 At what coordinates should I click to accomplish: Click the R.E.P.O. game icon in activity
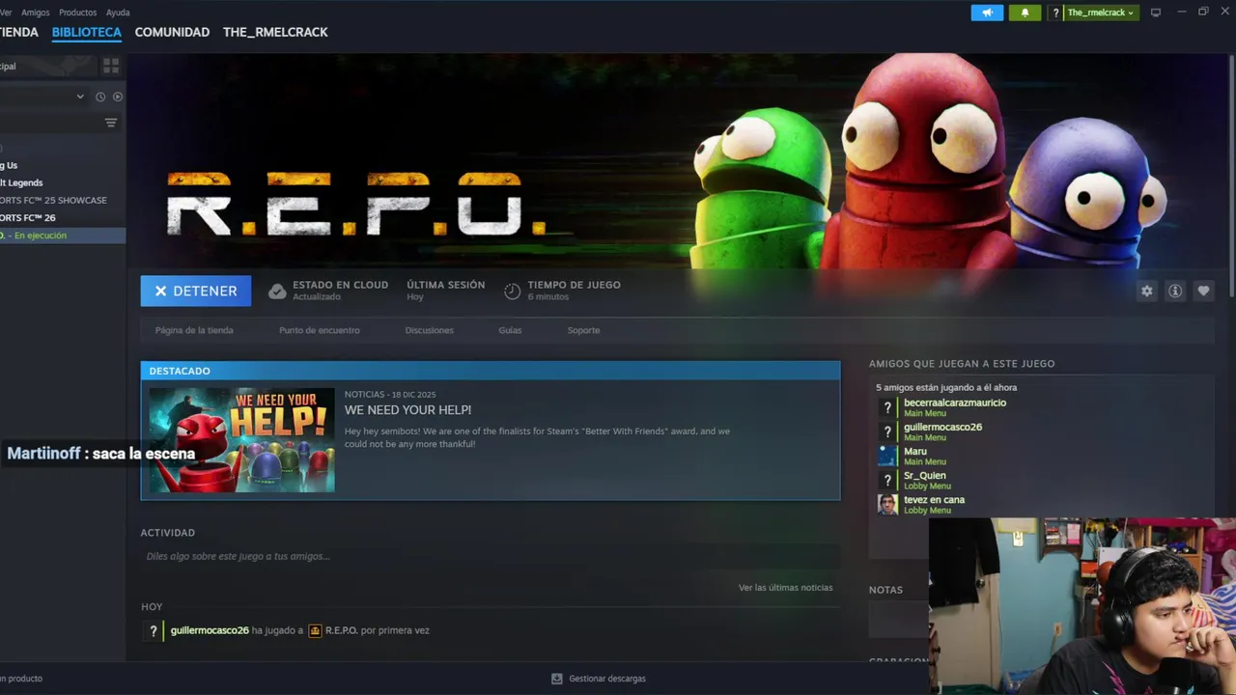pos(315,630)
